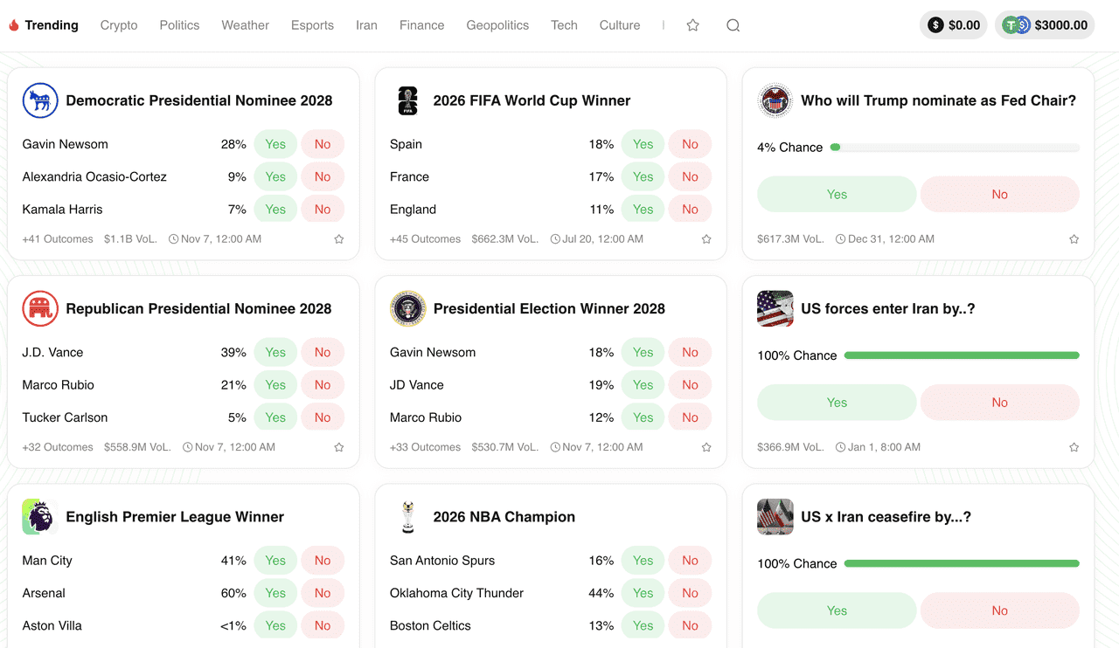The image size is (1119, 648).
Task: Open the Crypto category tab
Action: 119,25
